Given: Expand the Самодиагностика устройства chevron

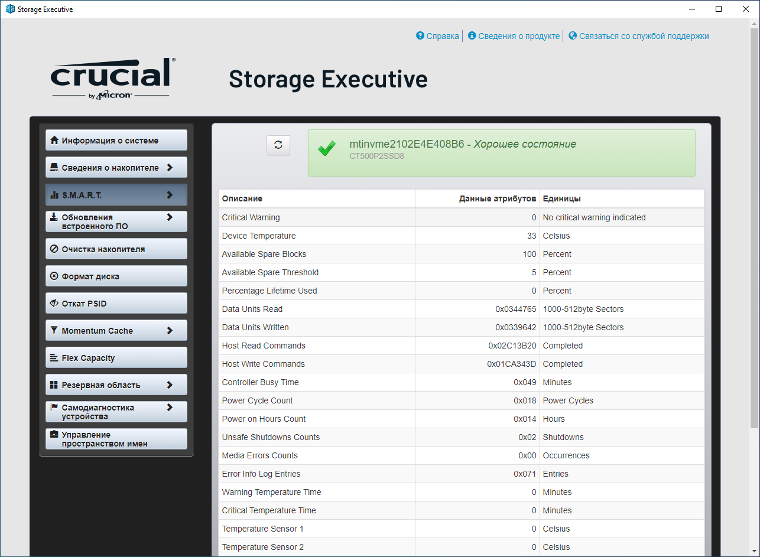Looking at the screenshot, I should tap(170, 408).
